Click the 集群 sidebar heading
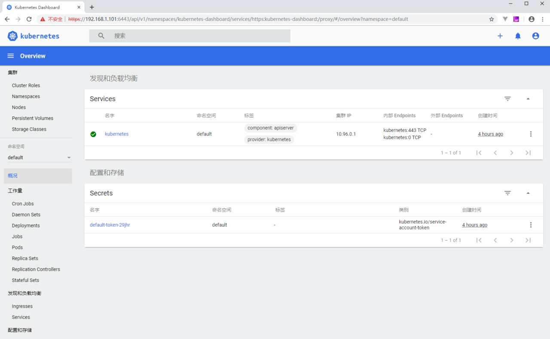The image size is (550, 339). tap(12, 73)
